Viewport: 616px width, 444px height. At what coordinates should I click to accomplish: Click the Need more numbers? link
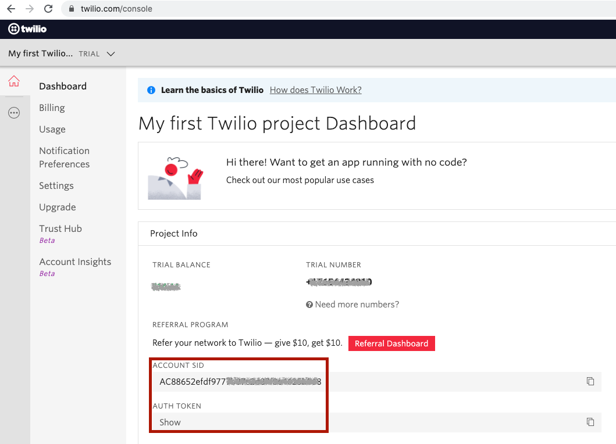[357, 305]
